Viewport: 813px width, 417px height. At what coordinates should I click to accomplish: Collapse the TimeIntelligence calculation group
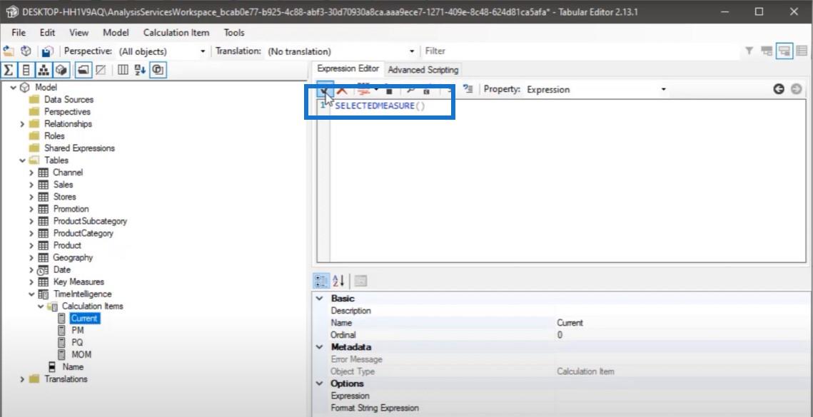[x=31, y=294]
